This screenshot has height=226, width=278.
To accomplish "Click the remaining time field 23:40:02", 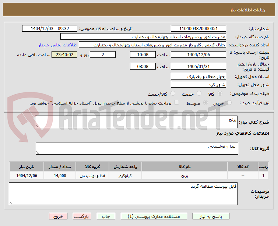I will [x=64, y=55].
